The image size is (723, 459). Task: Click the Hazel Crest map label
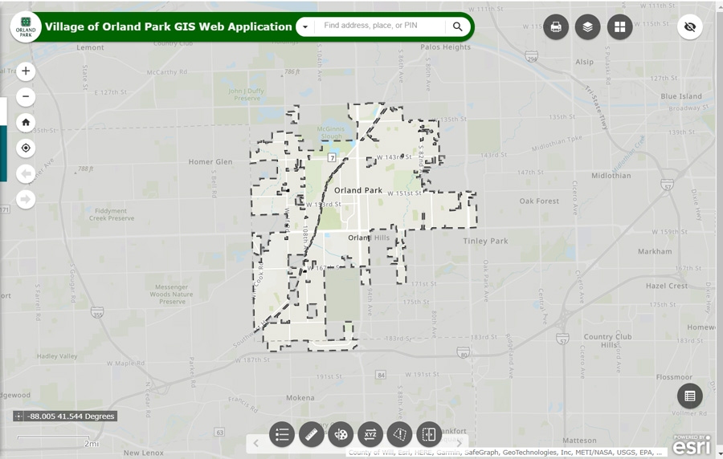click(666, 286)
